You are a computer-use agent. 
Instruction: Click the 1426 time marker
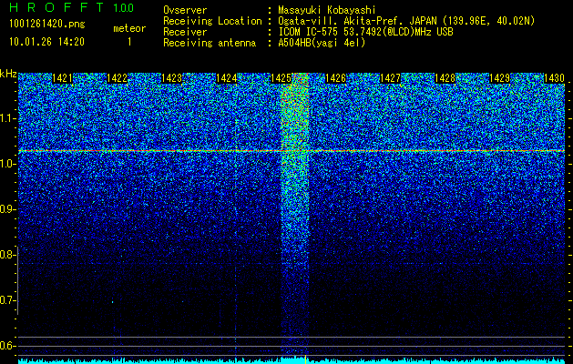coord(335,78)
